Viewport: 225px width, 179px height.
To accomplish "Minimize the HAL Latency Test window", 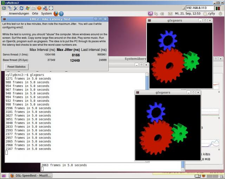I will (x=96, y=19).
